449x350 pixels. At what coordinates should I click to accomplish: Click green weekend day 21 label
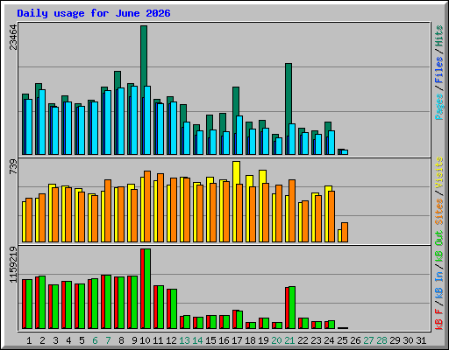tap(289, 340)
